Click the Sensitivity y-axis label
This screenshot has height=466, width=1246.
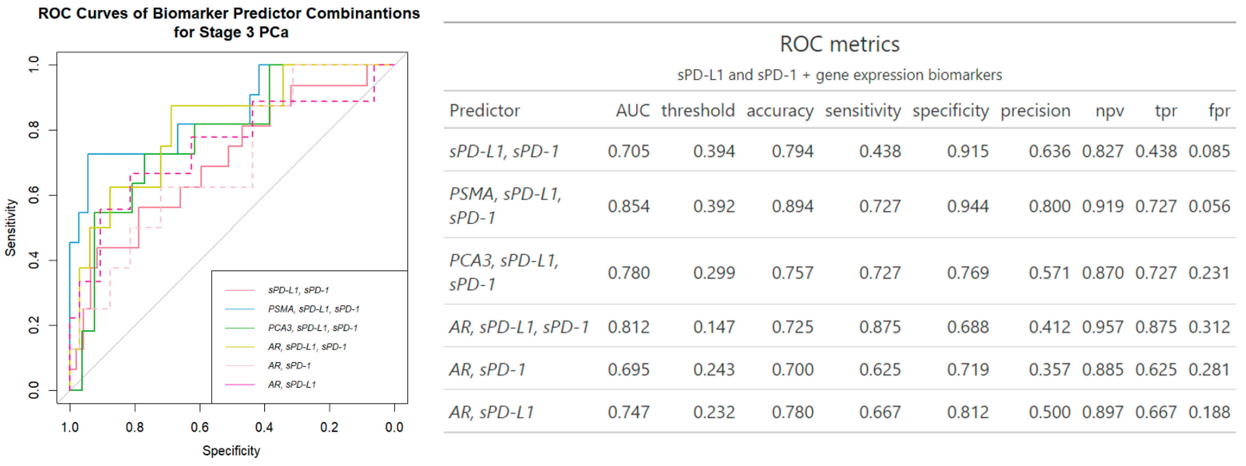11,227
